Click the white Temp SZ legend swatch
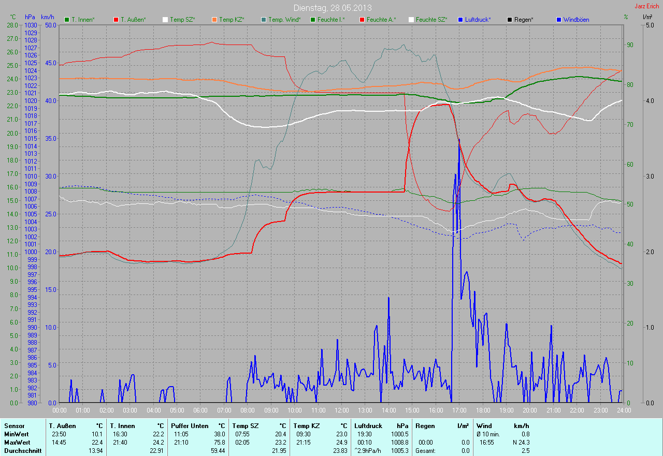The width and height of the screenshot is (663, 456). tap(165, 20)
